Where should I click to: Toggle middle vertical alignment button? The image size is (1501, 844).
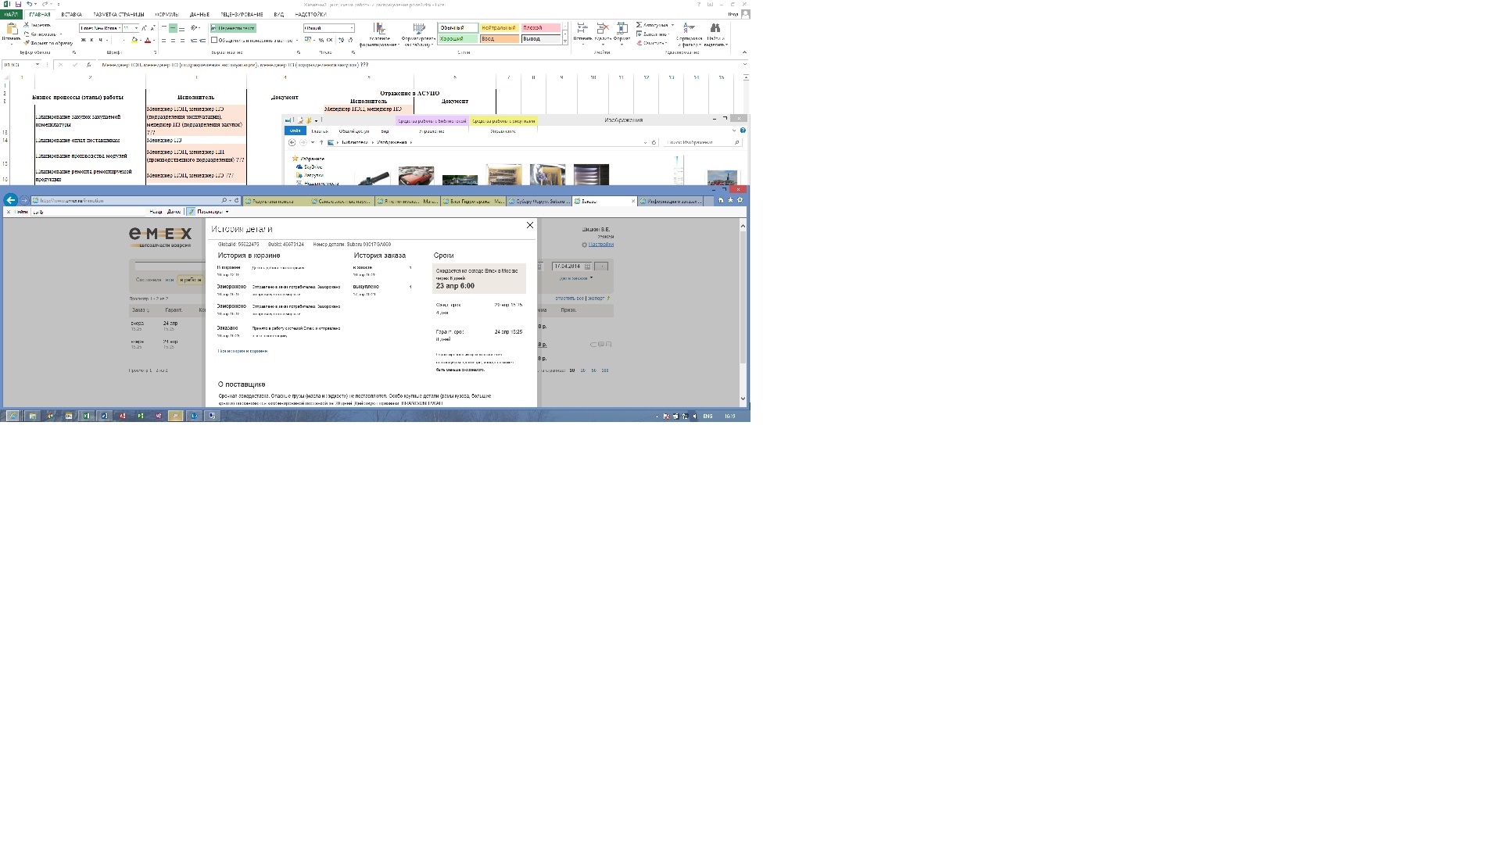pyautogui.click(x=173, y=28)
